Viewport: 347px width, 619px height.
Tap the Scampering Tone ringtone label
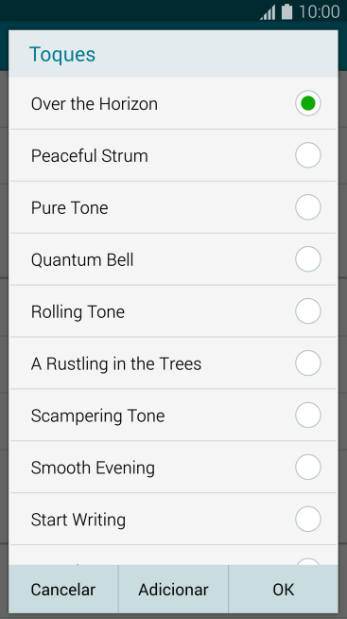(97, 416)
